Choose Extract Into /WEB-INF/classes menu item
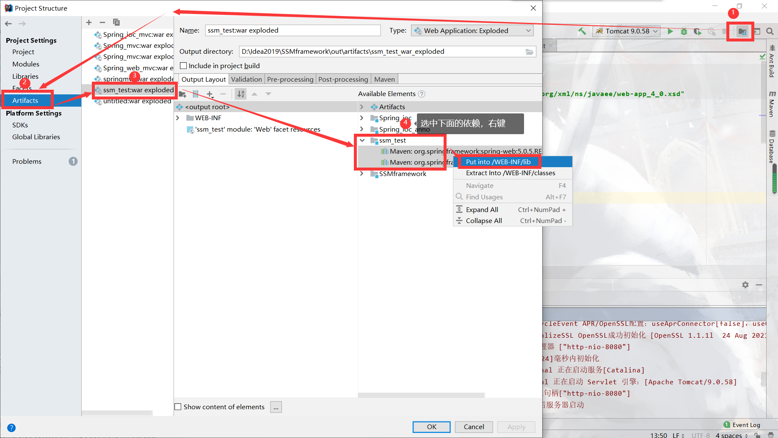The image size is (778, 438). click(x=513, y=173)
